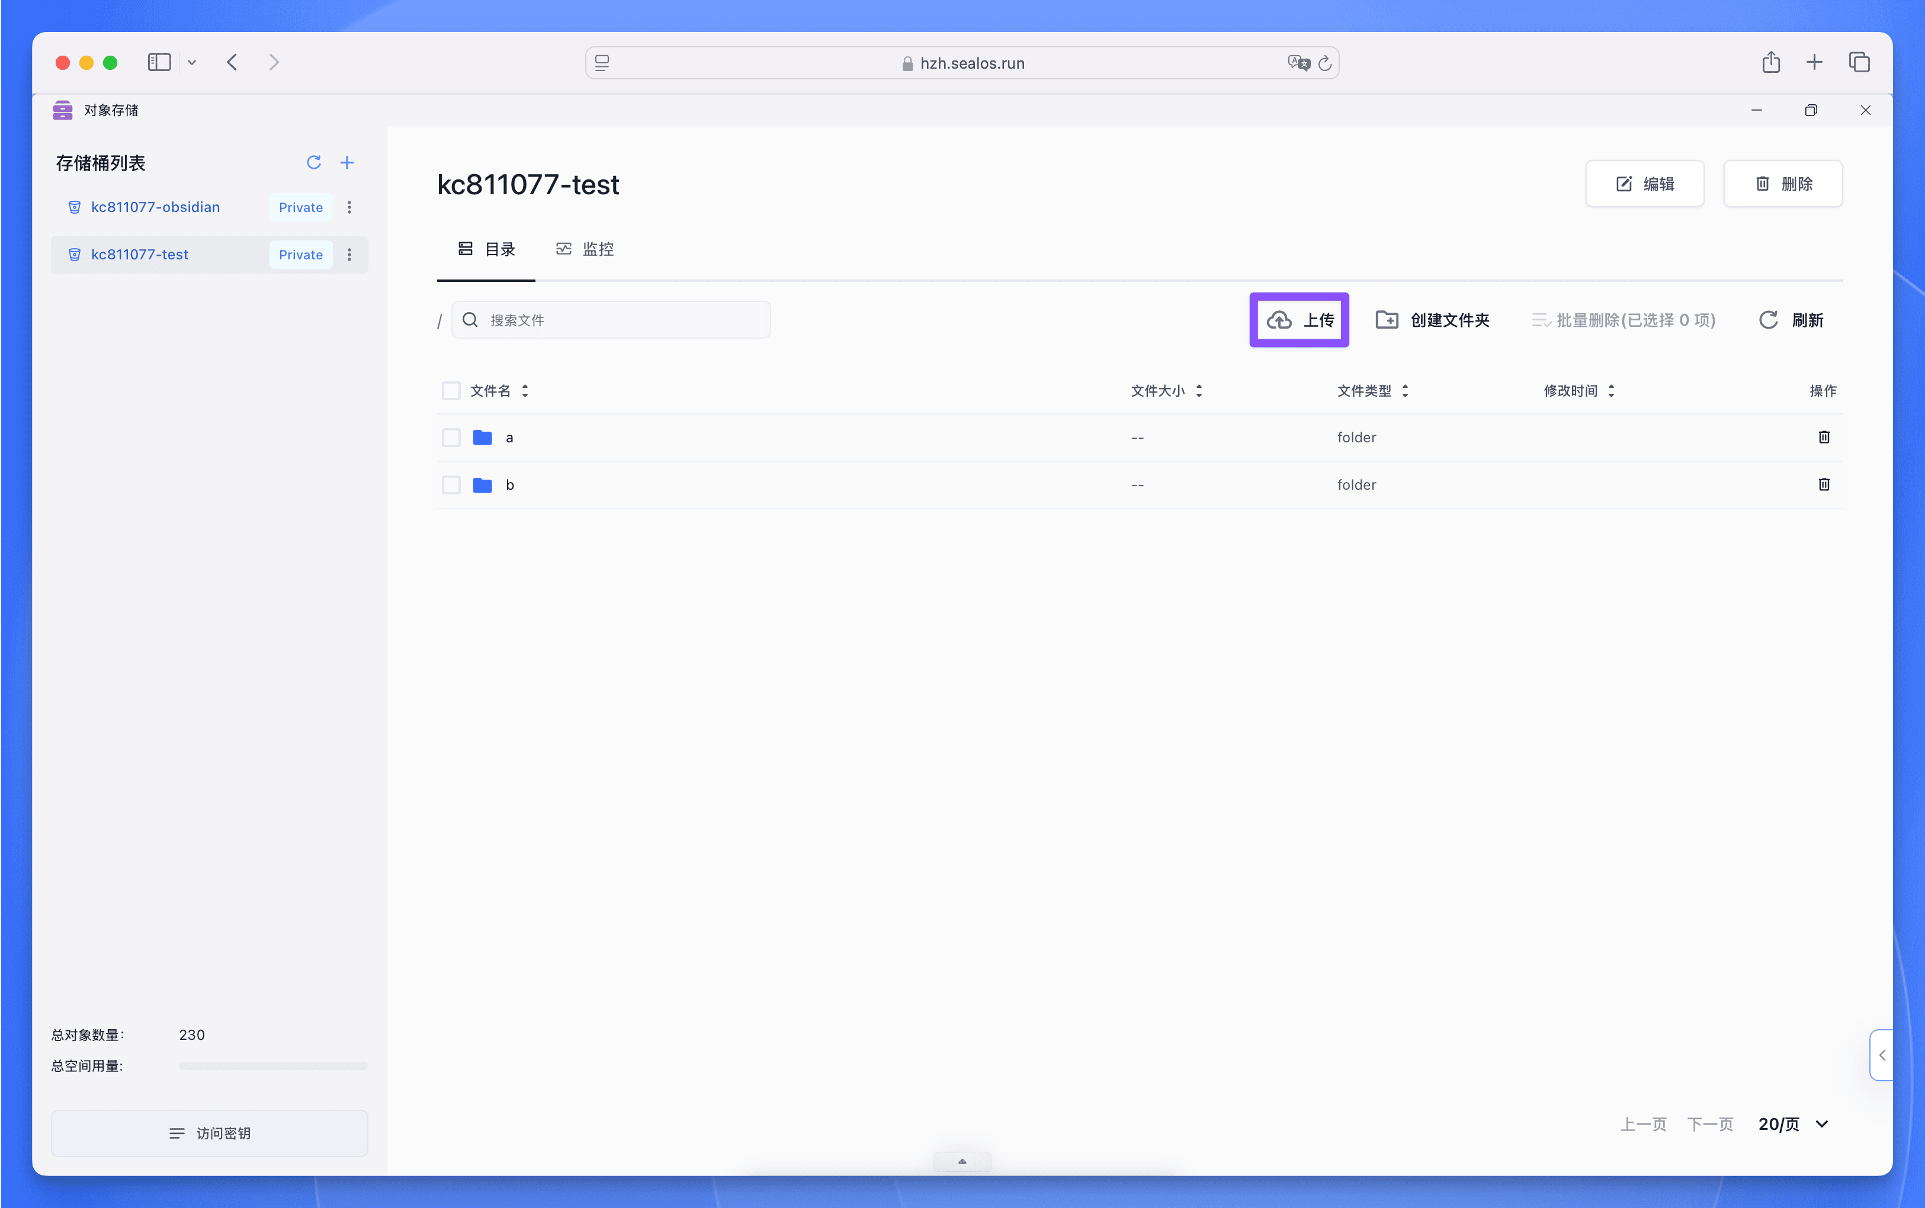
Task: Click the 上传 upload cloud icon
Action: point(1279,320)
